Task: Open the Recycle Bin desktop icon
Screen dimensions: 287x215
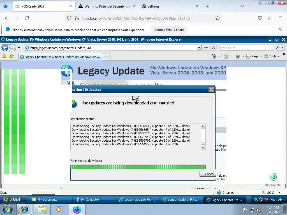Action: 273,179
